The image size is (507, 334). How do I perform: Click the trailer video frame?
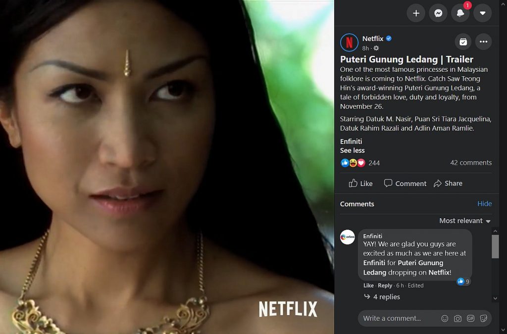167,167
